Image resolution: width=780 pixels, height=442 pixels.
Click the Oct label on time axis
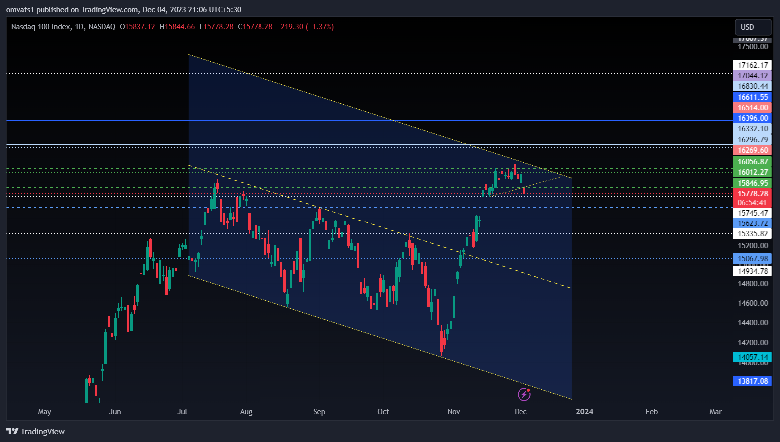click(383, 412)
